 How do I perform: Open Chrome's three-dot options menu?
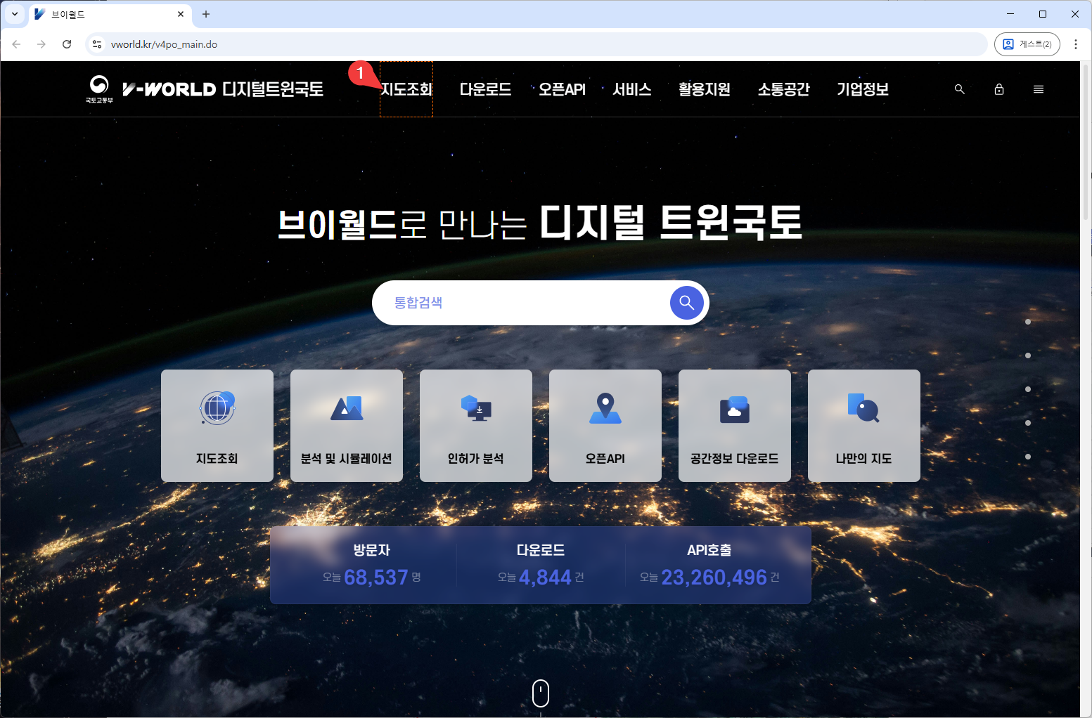[1075, 44]
